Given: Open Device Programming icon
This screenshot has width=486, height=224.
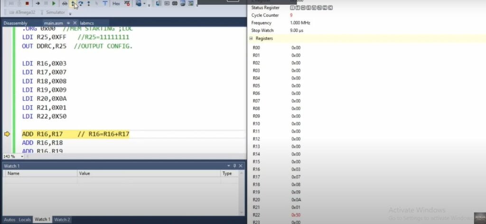Looking at the screenshot, I should click(138, 3).
